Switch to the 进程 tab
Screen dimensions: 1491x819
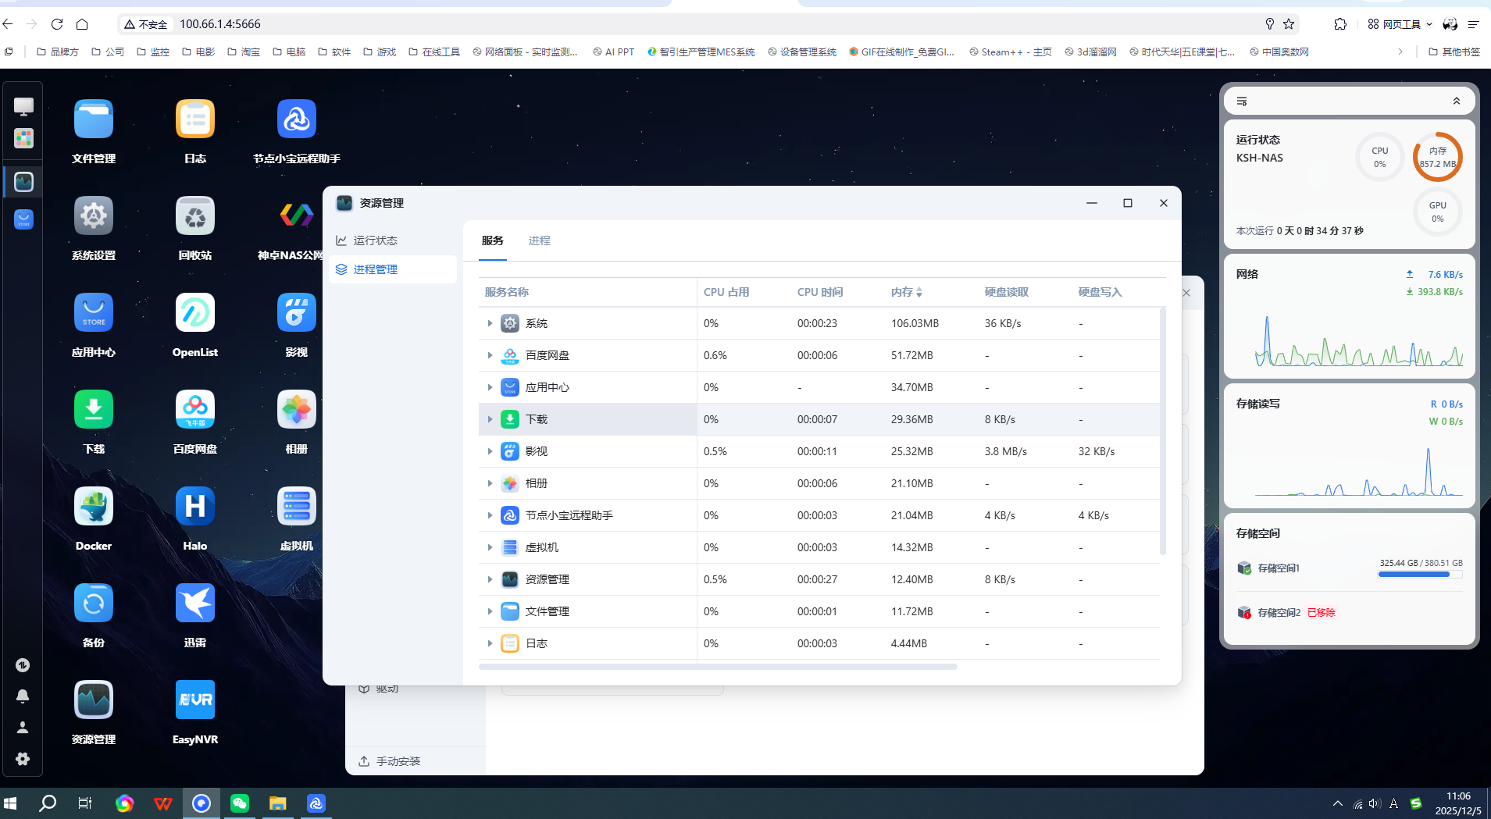tap(539, 240)
